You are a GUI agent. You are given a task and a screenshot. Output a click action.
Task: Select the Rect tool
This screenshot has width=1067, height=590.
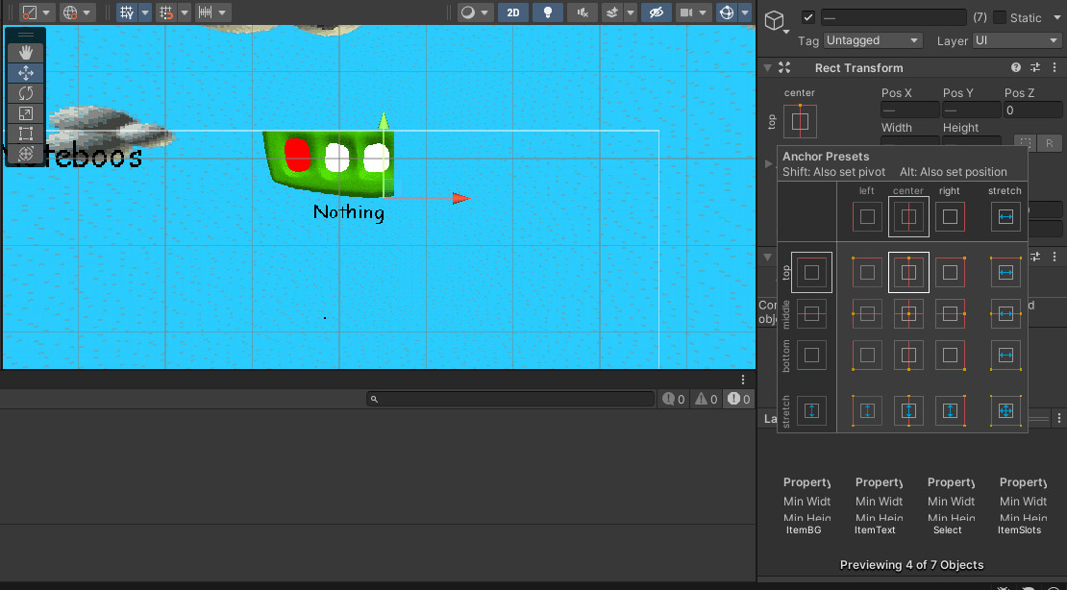tap(26, 134)
